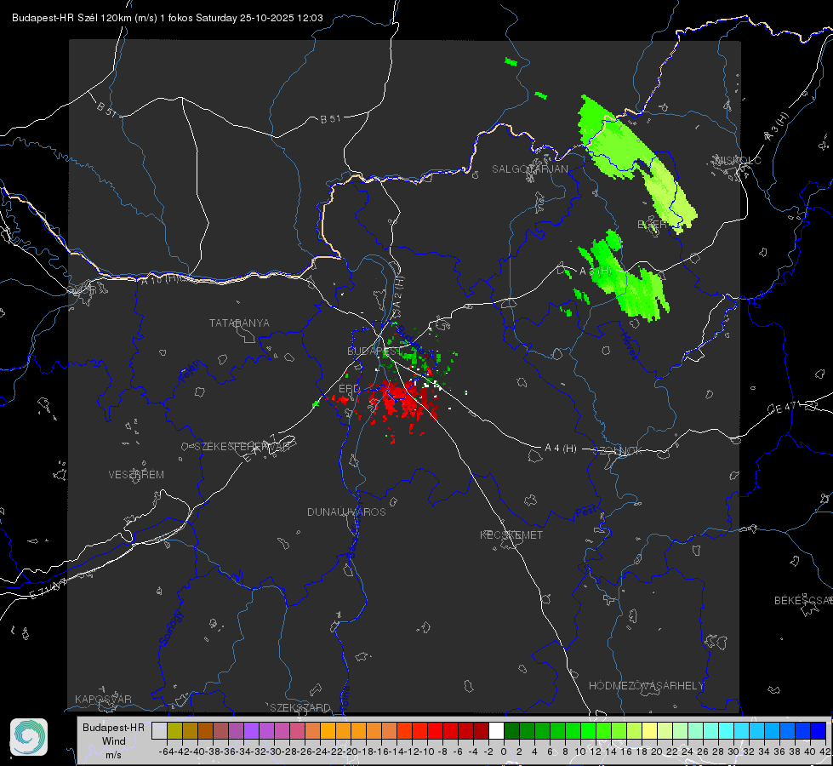Click the VESZPREM city label
833x766 pixels.
coord(136,475)
